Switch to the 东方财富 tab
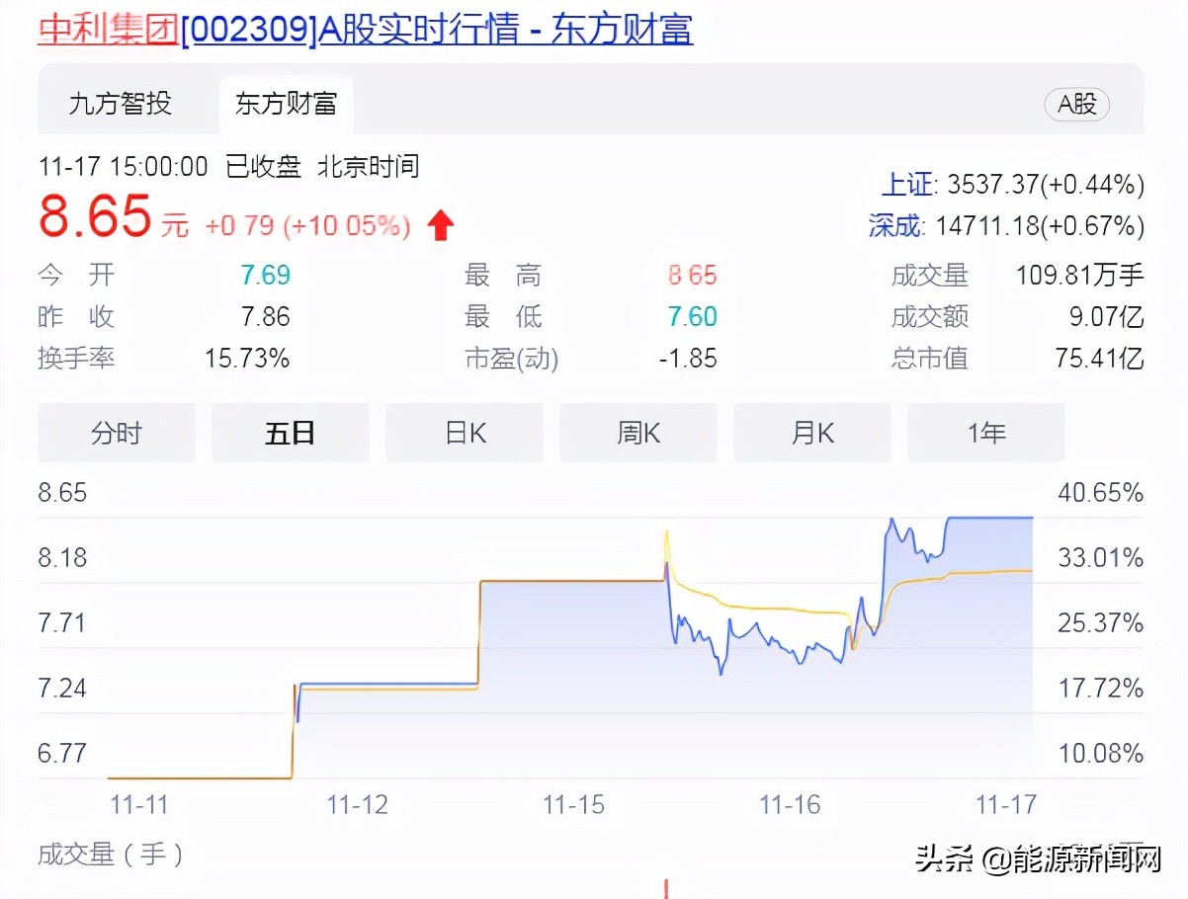The width and height of the screenshot is (1188, 899). coord(285,104)
